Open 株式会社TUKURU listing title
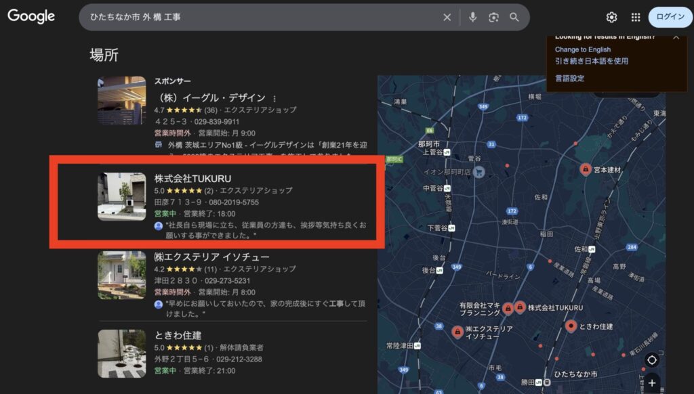694x394 pixels. pos(192,179)
